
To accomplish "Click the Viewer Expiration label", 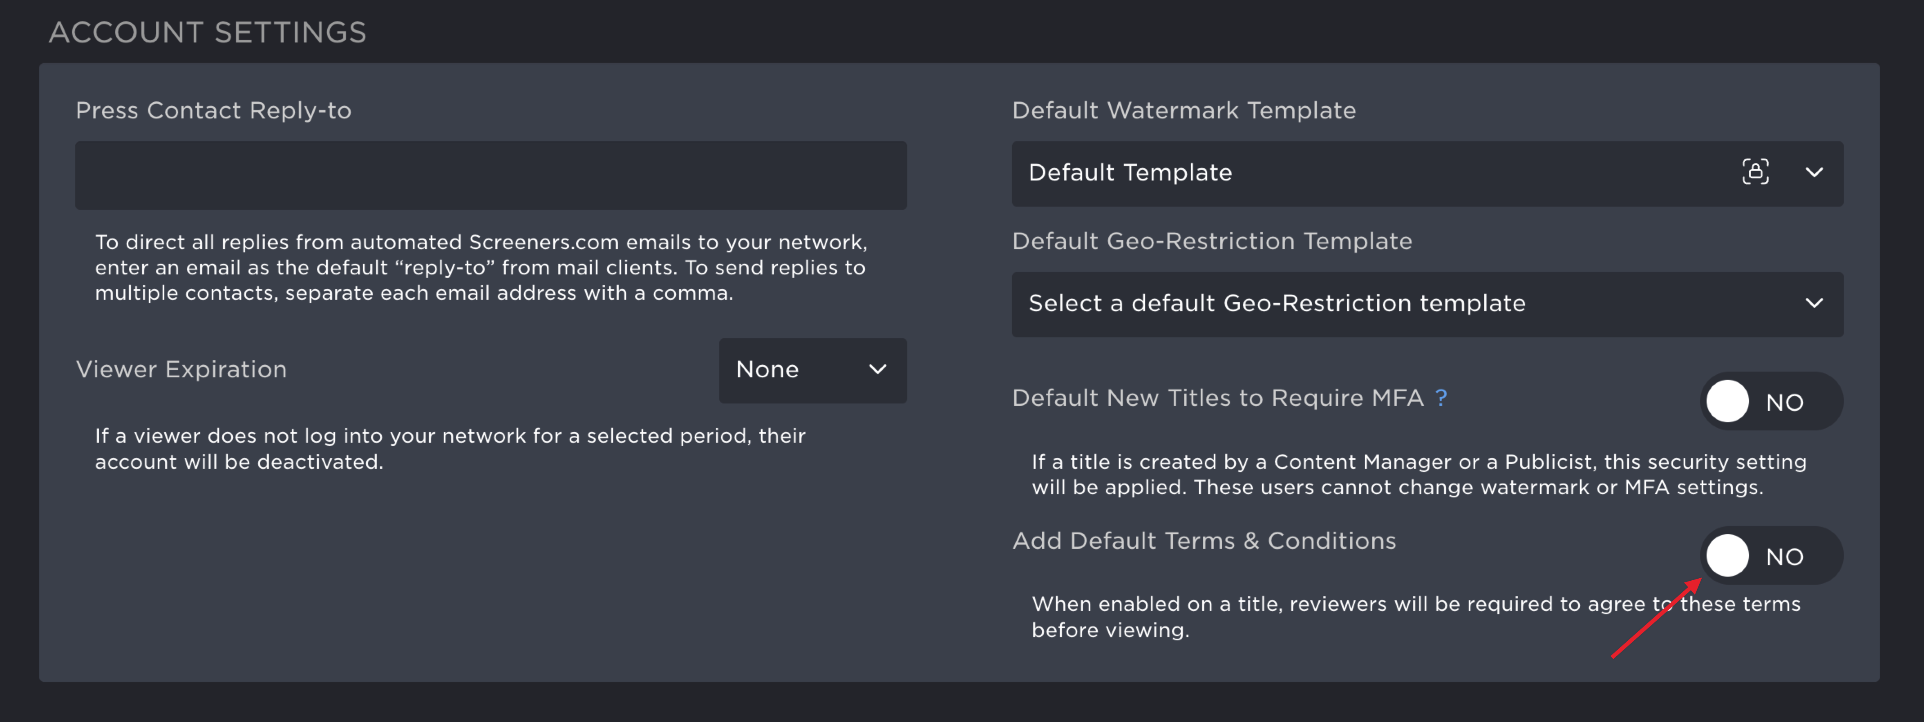I will click(181, 370).
